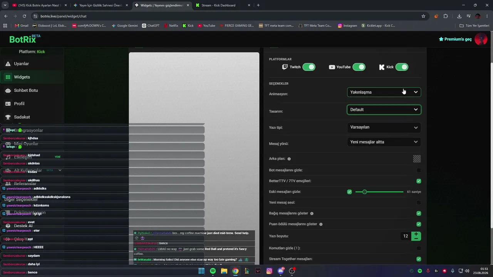The width and height of the screenshot is (493, 277).
Task: Open the Yazı tipi dropdown
Action: tap(384, 127)
